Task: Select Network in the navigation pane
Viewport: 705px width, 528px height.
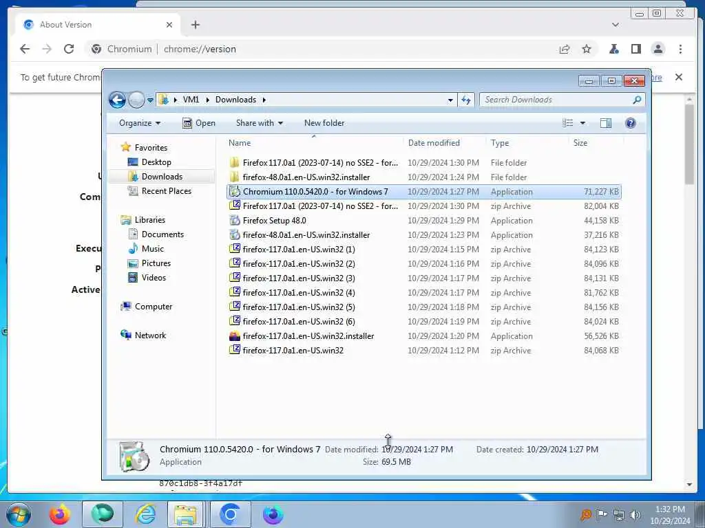Action: pyautogui.click(x=150, y=335)
